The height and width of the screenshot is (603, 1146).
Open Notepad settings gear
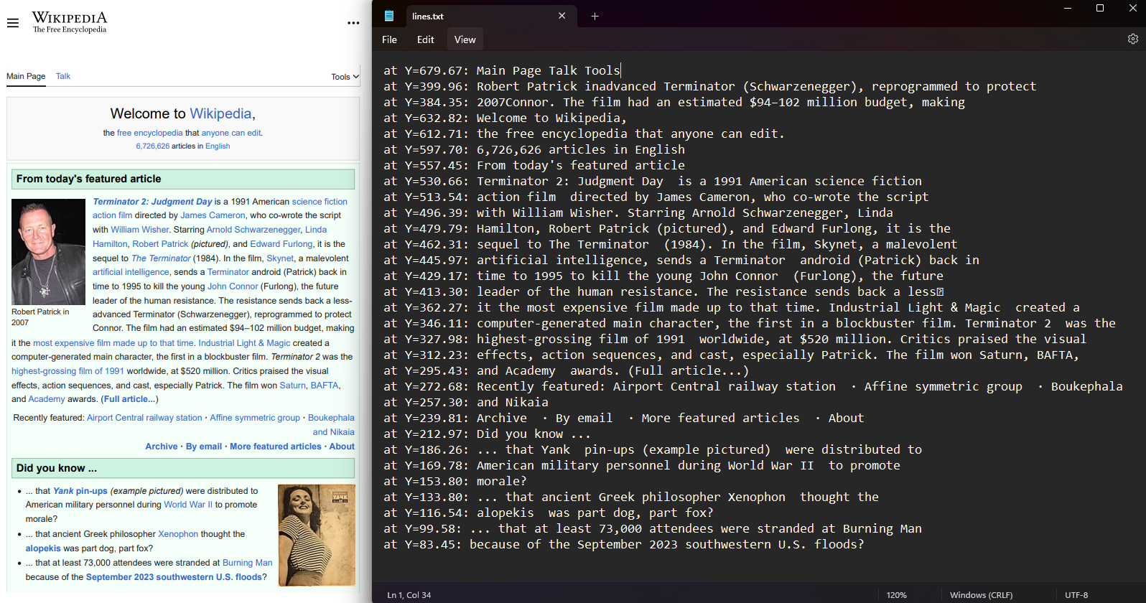point(1132,39)
